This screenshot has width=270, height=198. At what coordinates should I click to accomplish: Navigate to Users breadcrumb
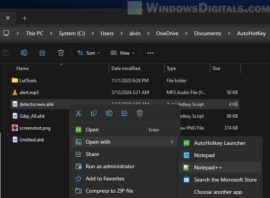(x=107, y=33)
